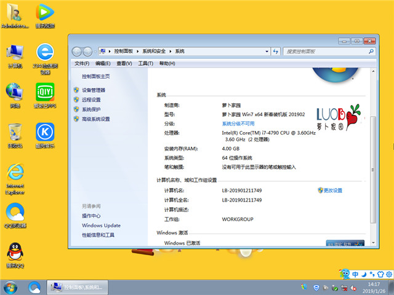Screen dimensions: 394x295
Task: Launch the QQ Browser desktop icon
Action: click(x=15, y=216)
